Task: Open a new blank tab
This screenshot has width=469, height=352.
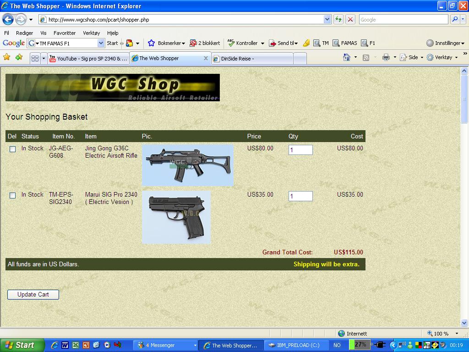Action: [300, 58]
